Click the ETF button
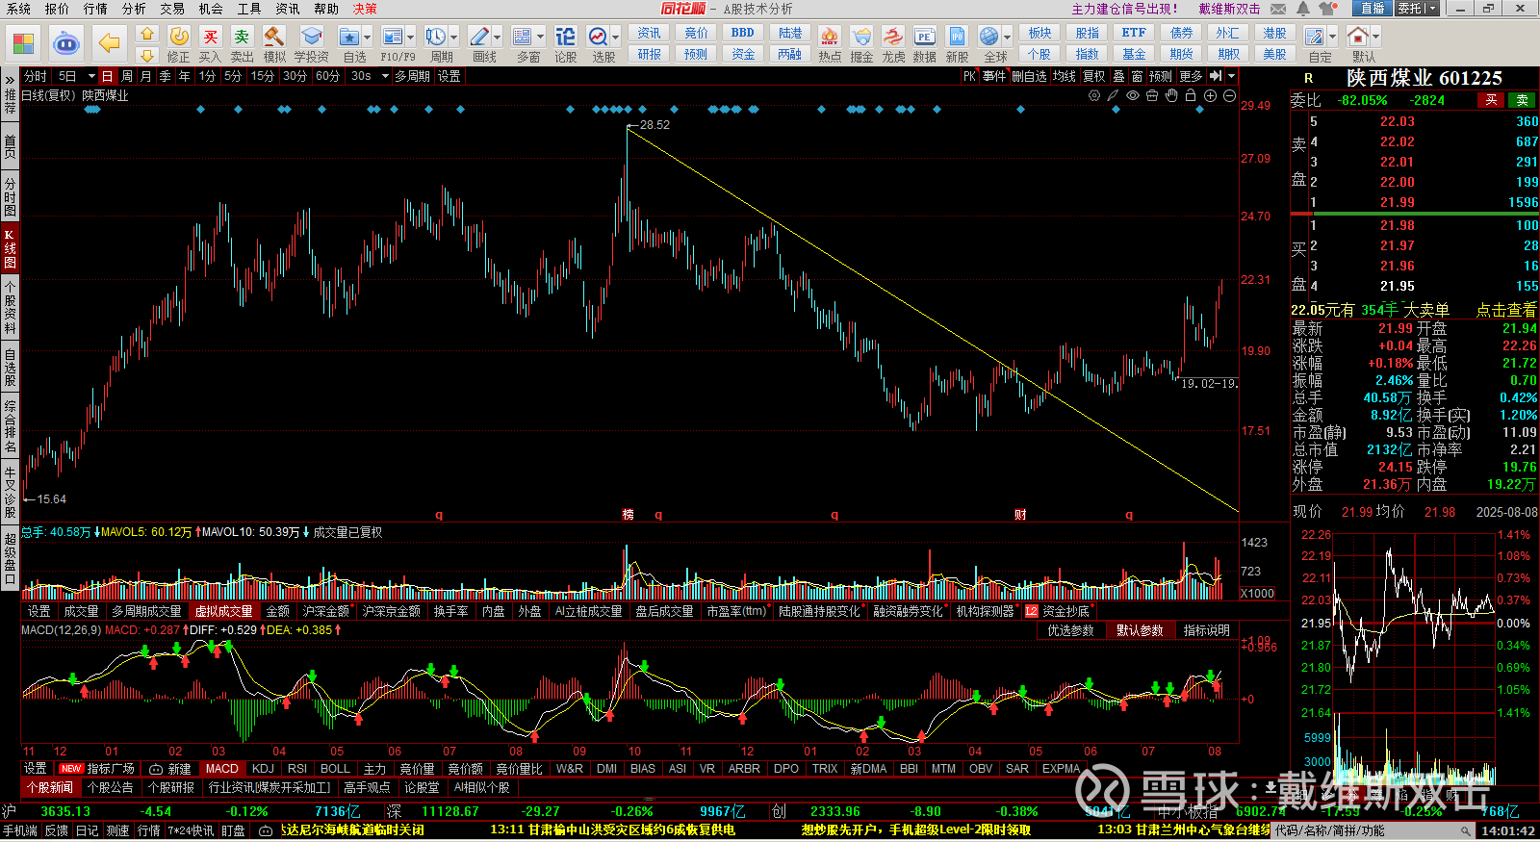The image size is (1540, 842). point(1134,33)
